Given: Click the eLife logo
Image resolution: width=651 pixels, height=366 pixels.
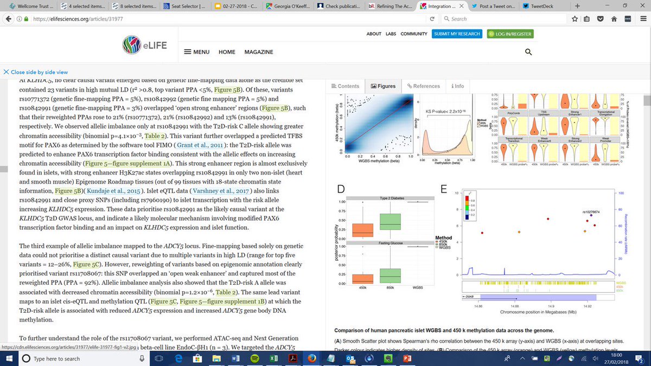Looking at the screenshot, I should pyautogui.click(x=144, y=44).
